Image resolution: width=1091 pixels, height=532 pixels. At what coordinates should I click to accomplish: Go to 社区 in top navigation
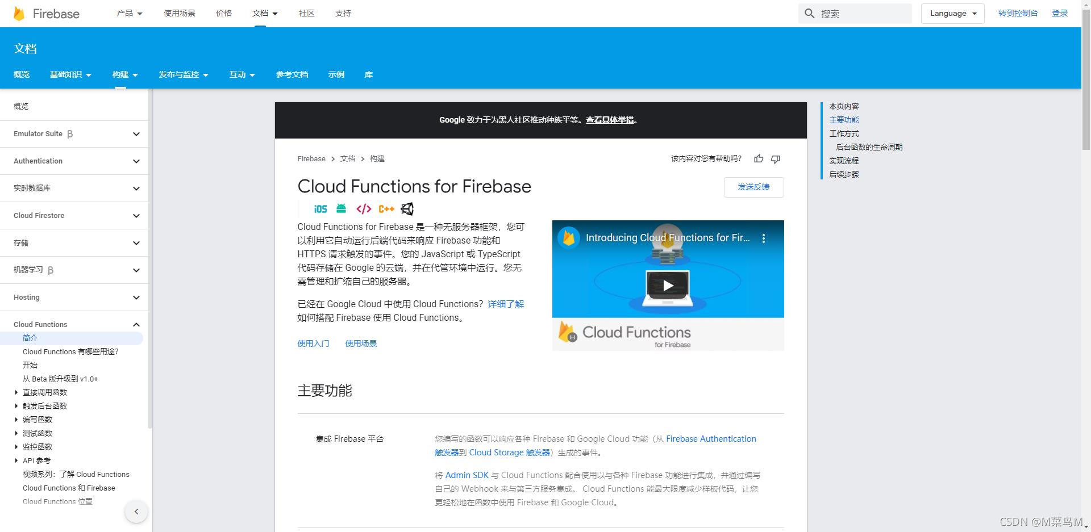(x=307, y=13)
